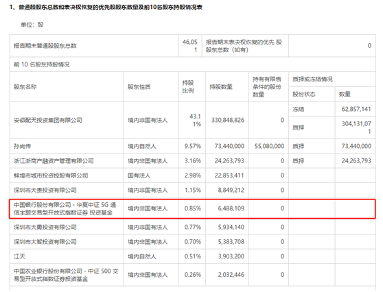The image size is (383, 292).
Task: Click shareholder name 孙尚传
Action: click(22, 146)
